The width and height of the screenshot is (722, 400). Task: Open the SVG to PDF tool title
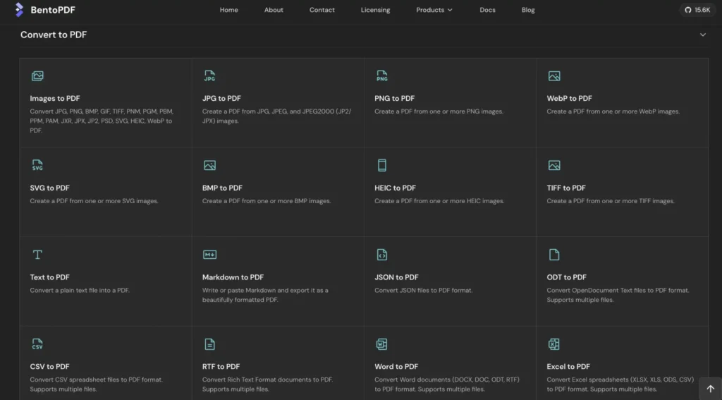(50, 188)
